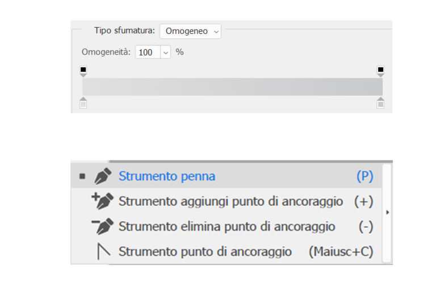The width and height of the screenshot is (428, 286).
Task: Open the Tipo sfumatura dropdown
Action: point(190,31)
